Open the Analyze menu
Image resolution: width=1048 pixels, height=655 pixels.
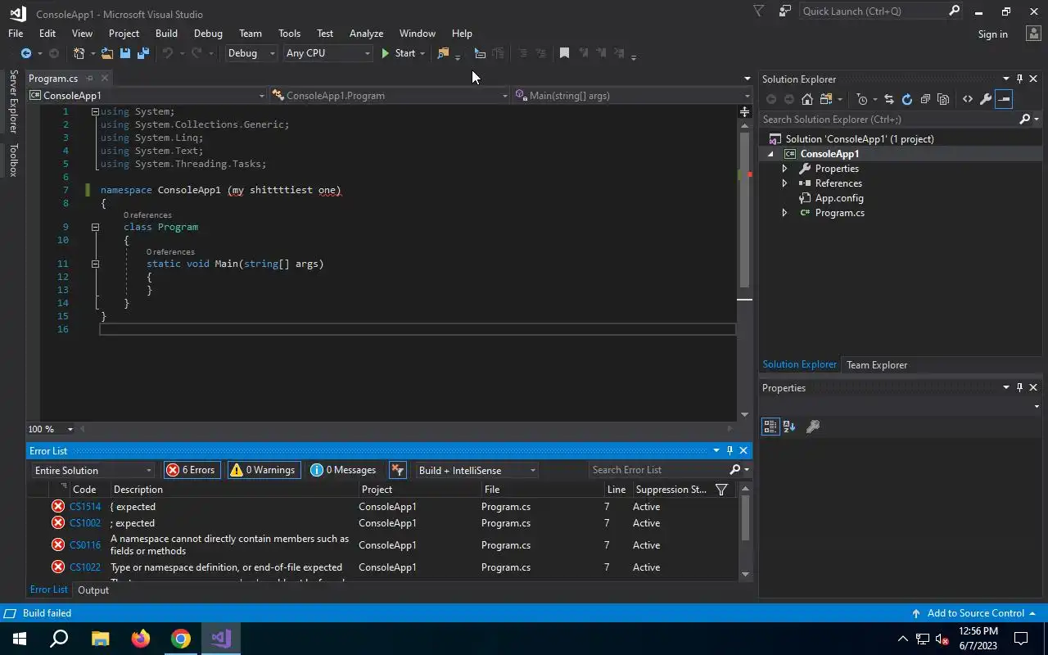point(366,34)
